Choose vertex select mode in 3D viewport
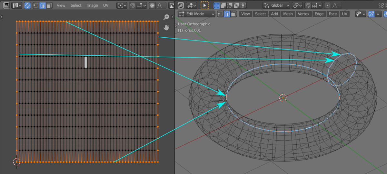387x174 pixels. point(220,14)
